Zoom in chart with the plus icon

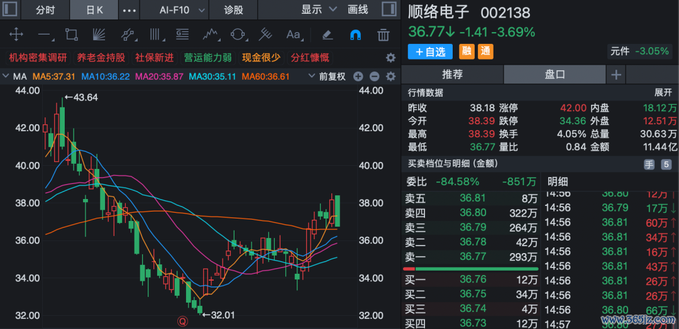(x=358, y=77)
